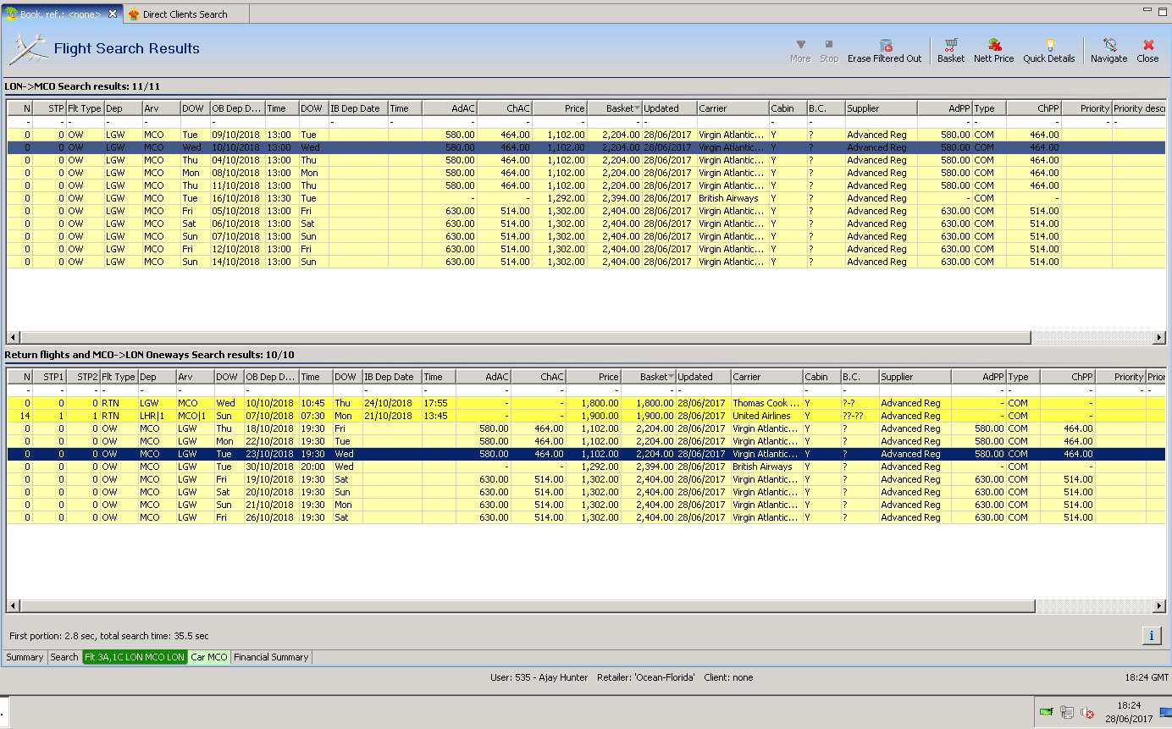Viewport: 1172px width, 729px height.
Task: Click the blue info icon at the bottom right
Action: (x=1151, y=636)
